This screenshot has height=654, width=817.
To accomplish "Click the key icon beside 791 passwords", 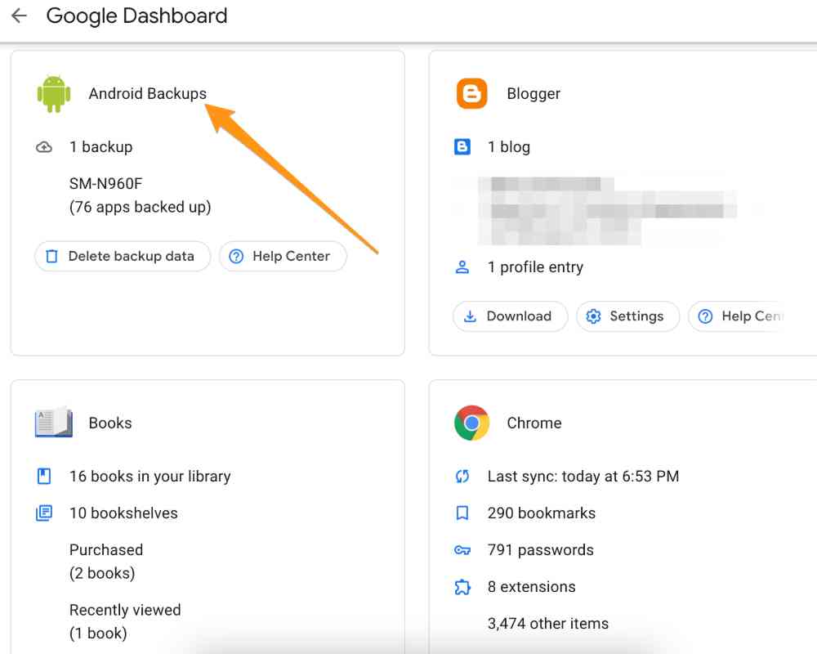I will (x=462, y=550).
